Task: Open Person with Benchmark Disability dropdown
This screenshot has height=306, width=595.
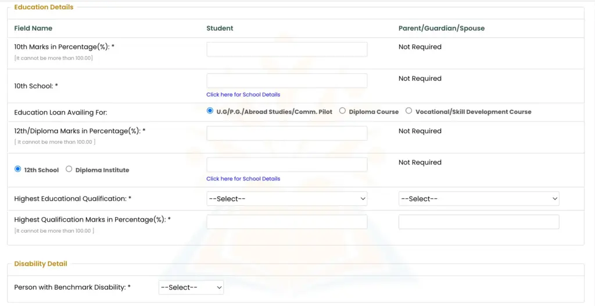Action: point(191,287)
